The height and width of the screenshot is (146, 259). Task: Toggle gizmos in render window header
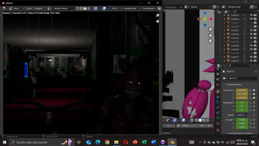pyautogui.click(x=95, y=8)
